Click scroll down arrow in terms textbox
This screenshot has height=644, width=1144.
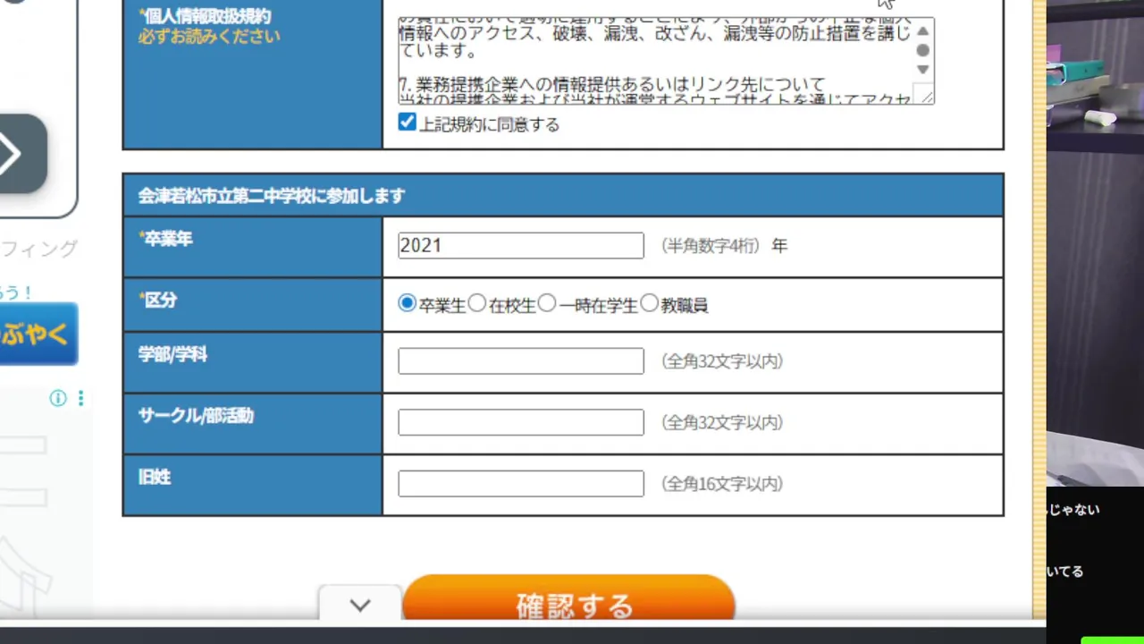point(923,70)
